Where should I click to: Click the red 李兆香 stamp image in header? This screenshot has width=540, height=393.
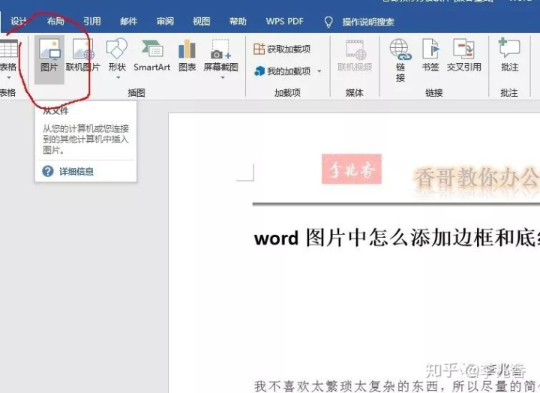pyautogui.click(x=352, y=169)
